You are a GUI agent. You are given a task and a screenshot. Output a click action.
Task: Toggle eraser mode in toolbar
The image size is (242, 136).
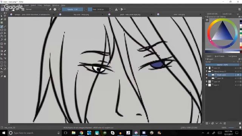click(x=50, y=9)
